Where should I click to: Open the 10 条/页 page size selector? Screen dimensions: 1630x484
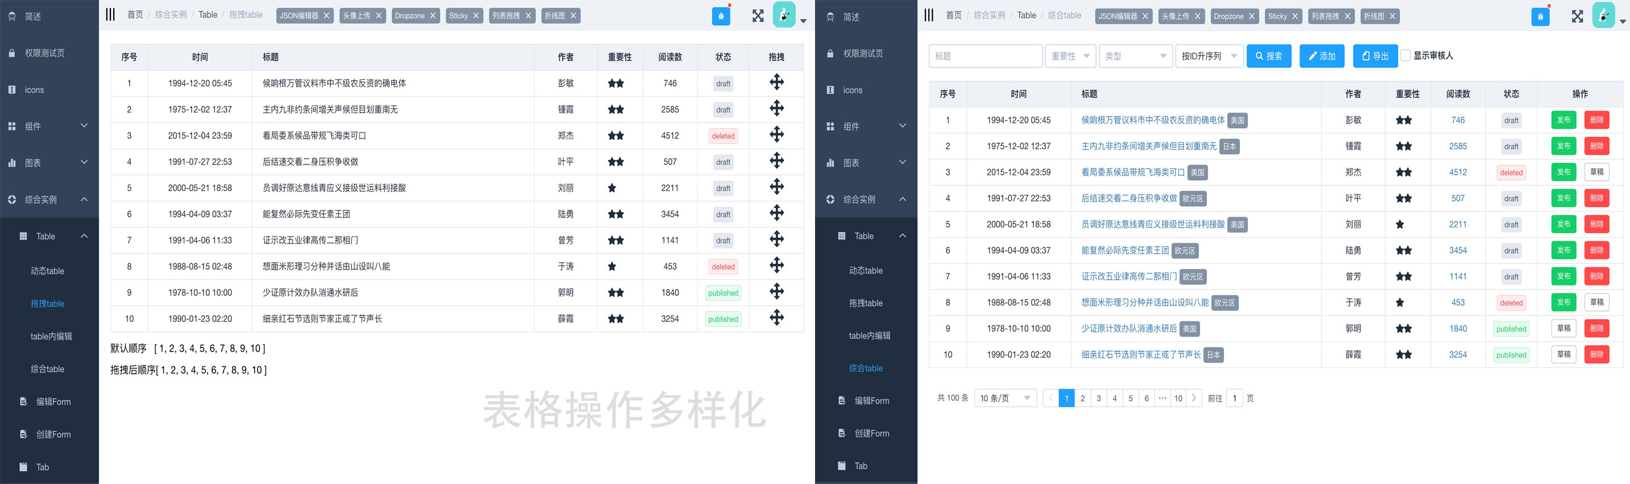click(x=1005, y=398)
